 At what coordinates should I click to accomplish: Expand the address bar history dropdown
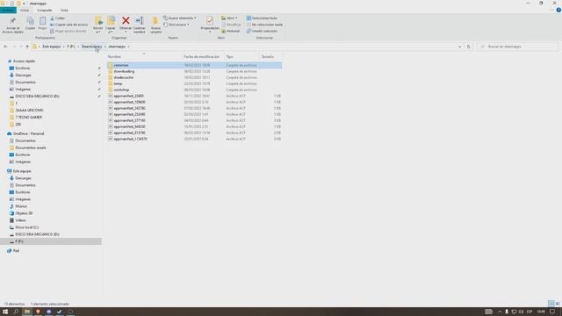click(459, 47)
